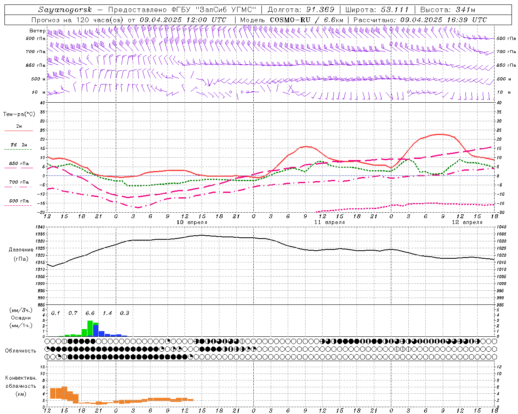Click the tallest blue precipitation bar
This screenshot has height=414, width=518.
pos(96,330)
